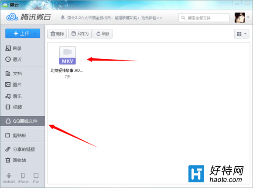The width and height of the screenshot is (253, 188).
Task: Open the 微云2.0 announcement link
Action: [x=115, y=18]
